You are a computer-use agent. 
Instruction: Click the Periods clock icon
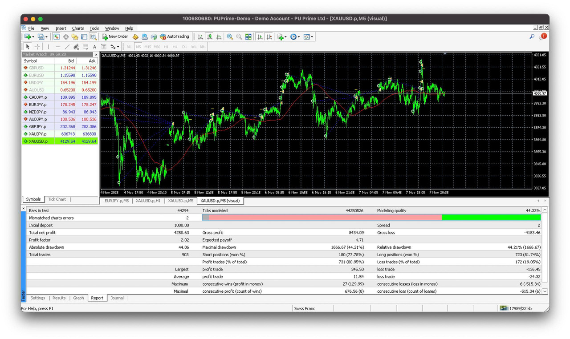click(294, 36)
